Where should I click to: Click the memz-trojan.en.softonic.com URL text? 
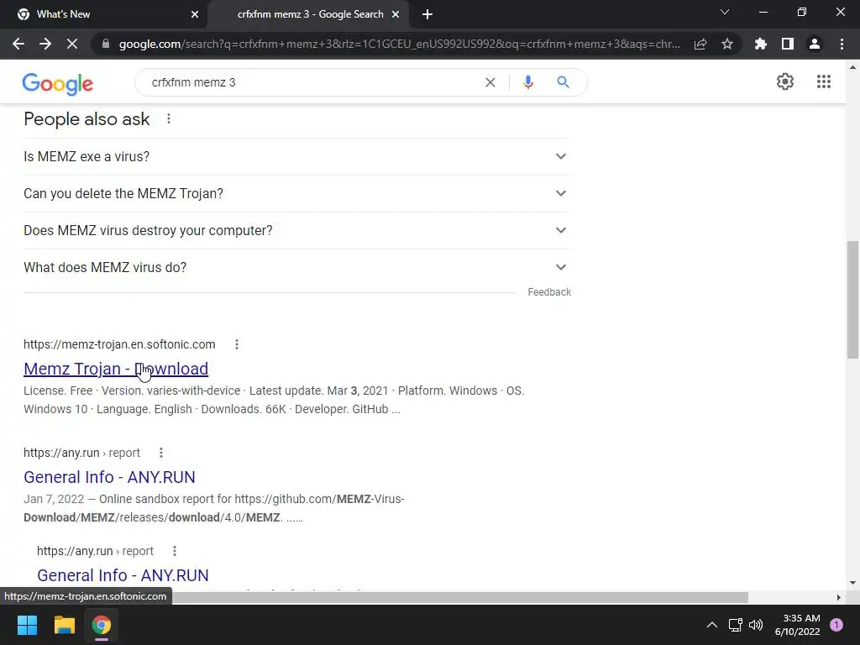coord(119,344)
